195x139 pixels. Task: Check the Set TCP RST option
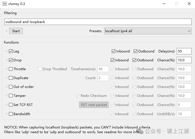[11, 105]
